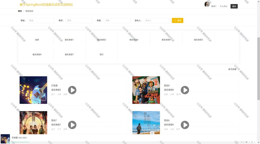Toggle shuffle mode in the player bar
Image resolution: width=260 pixels, height=144 pixels.
249,142
